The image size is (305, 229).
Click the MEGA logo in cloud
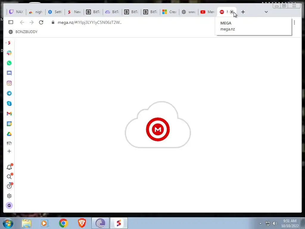point(158,129)
